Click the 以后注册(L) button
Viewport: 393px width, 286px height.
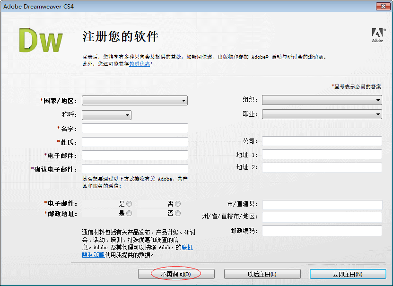point(262,274)
